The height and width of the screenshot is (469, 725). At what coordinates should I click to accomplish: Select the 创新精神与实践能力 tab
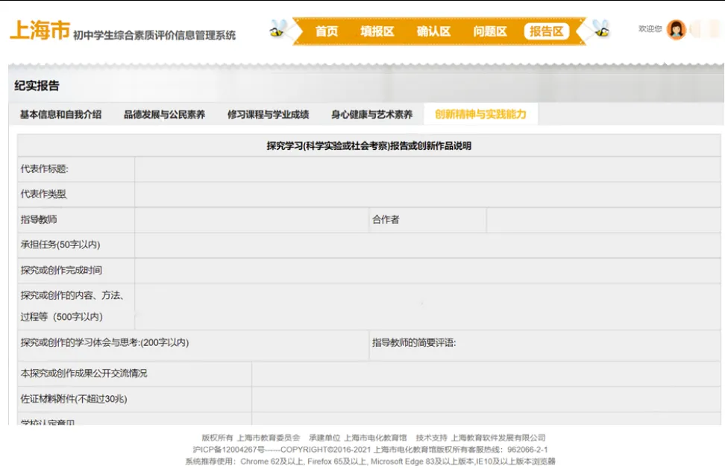(480, 115)
